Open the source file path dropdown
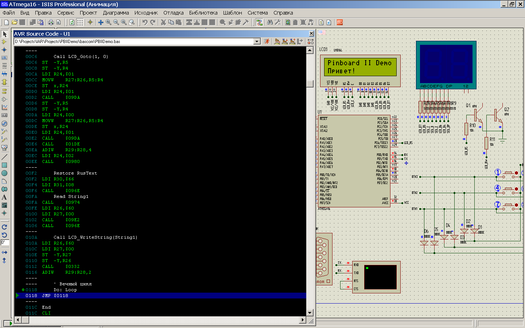The image size is (525, 328). coord(257,42)
